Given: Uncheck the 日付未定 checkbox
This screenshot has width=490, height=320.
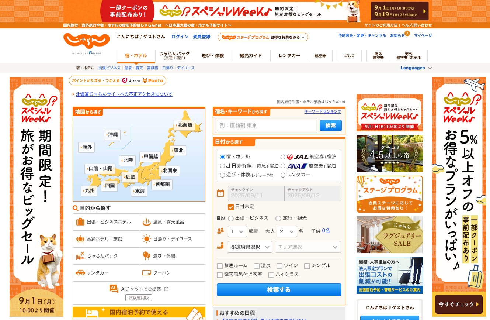Looking at the screenshot, I should (231, 207).
